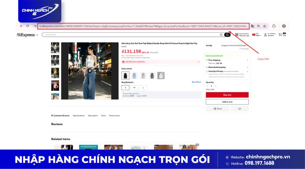Click the product title text
Screen dimensions: 305x169
point(159,43)
